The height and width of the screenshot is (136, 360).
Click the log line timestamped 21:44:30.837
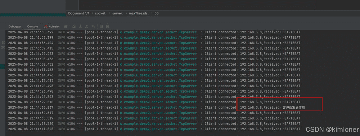click(156, 107)
